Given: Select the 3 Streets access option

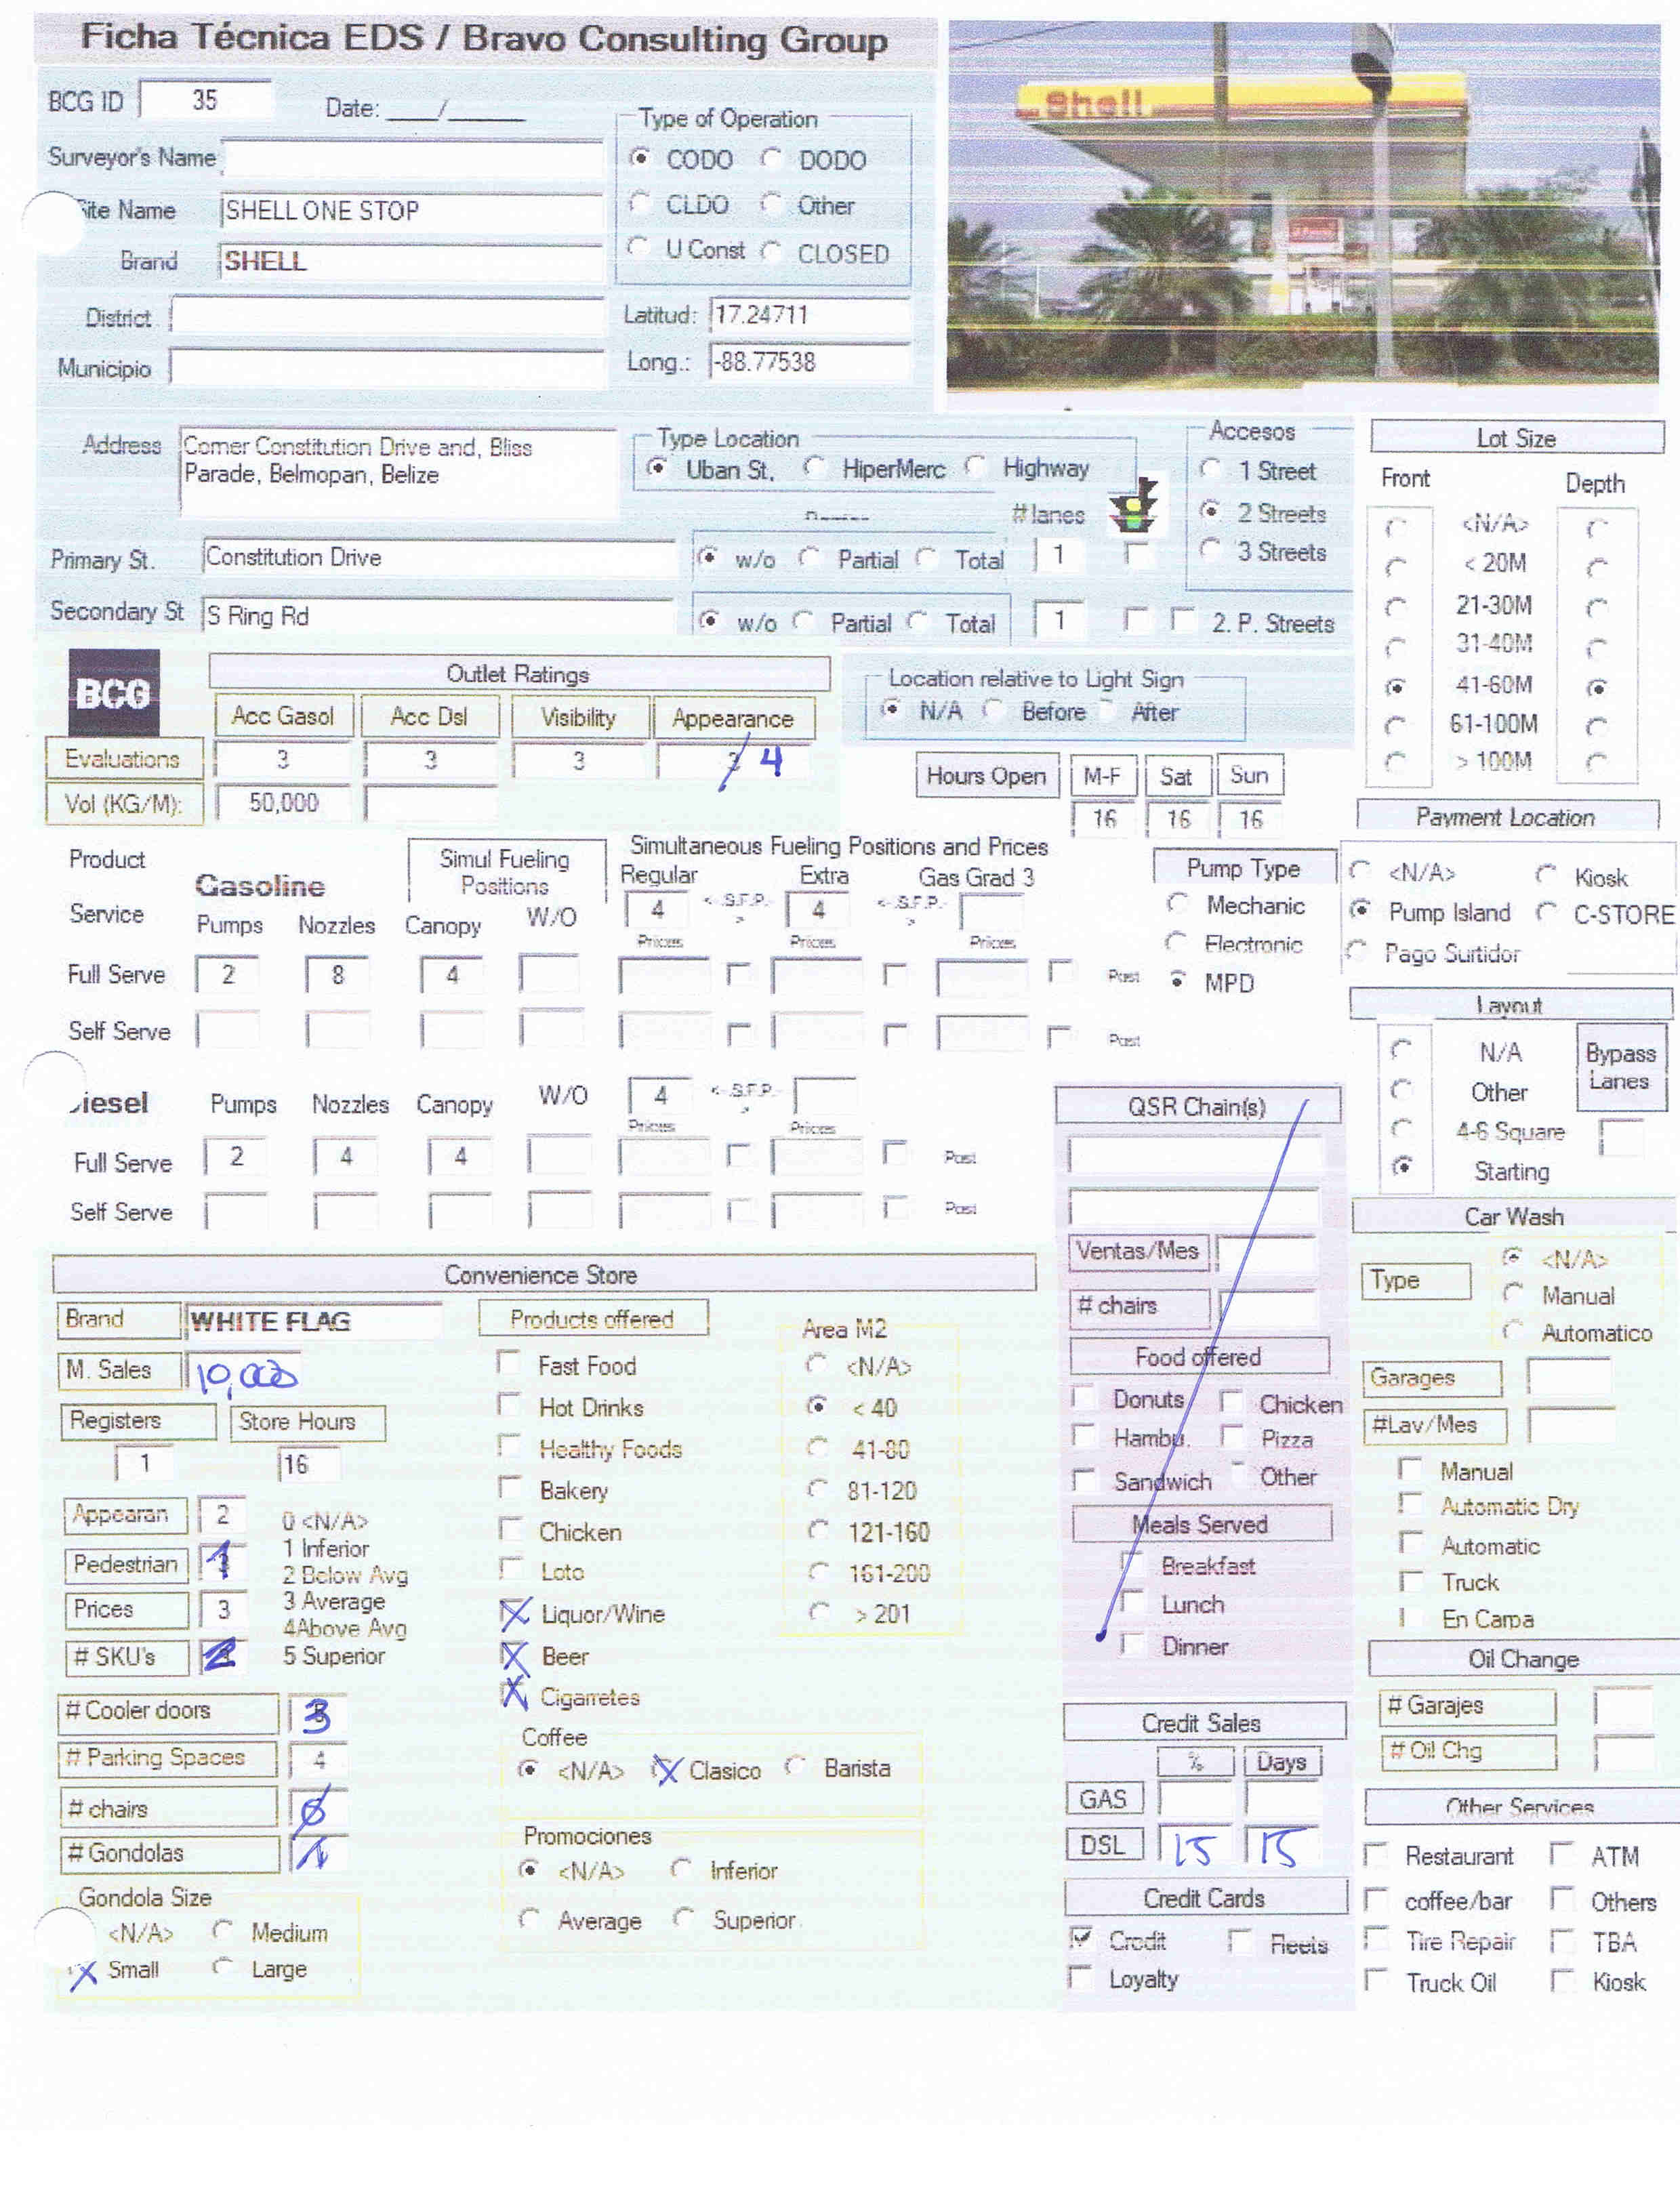Looking at the screenshot, I should coord(1211,549).
